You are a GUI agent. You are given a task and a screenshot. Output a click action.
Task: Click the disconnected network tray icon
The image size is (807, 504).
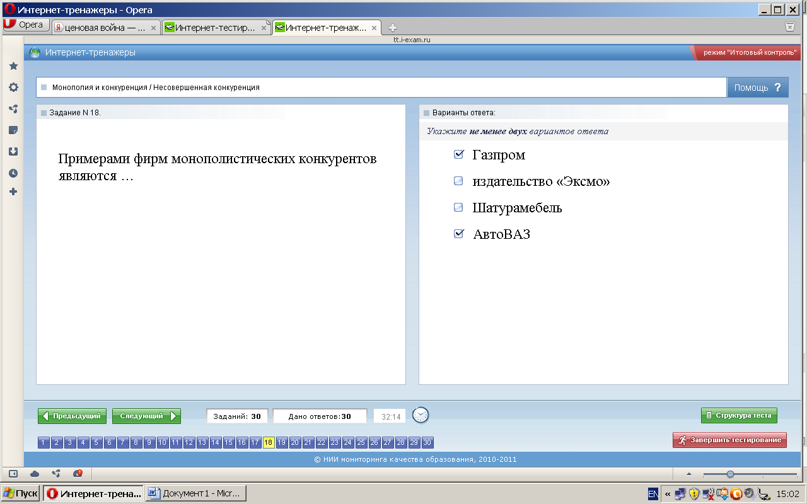click(708, 494)
